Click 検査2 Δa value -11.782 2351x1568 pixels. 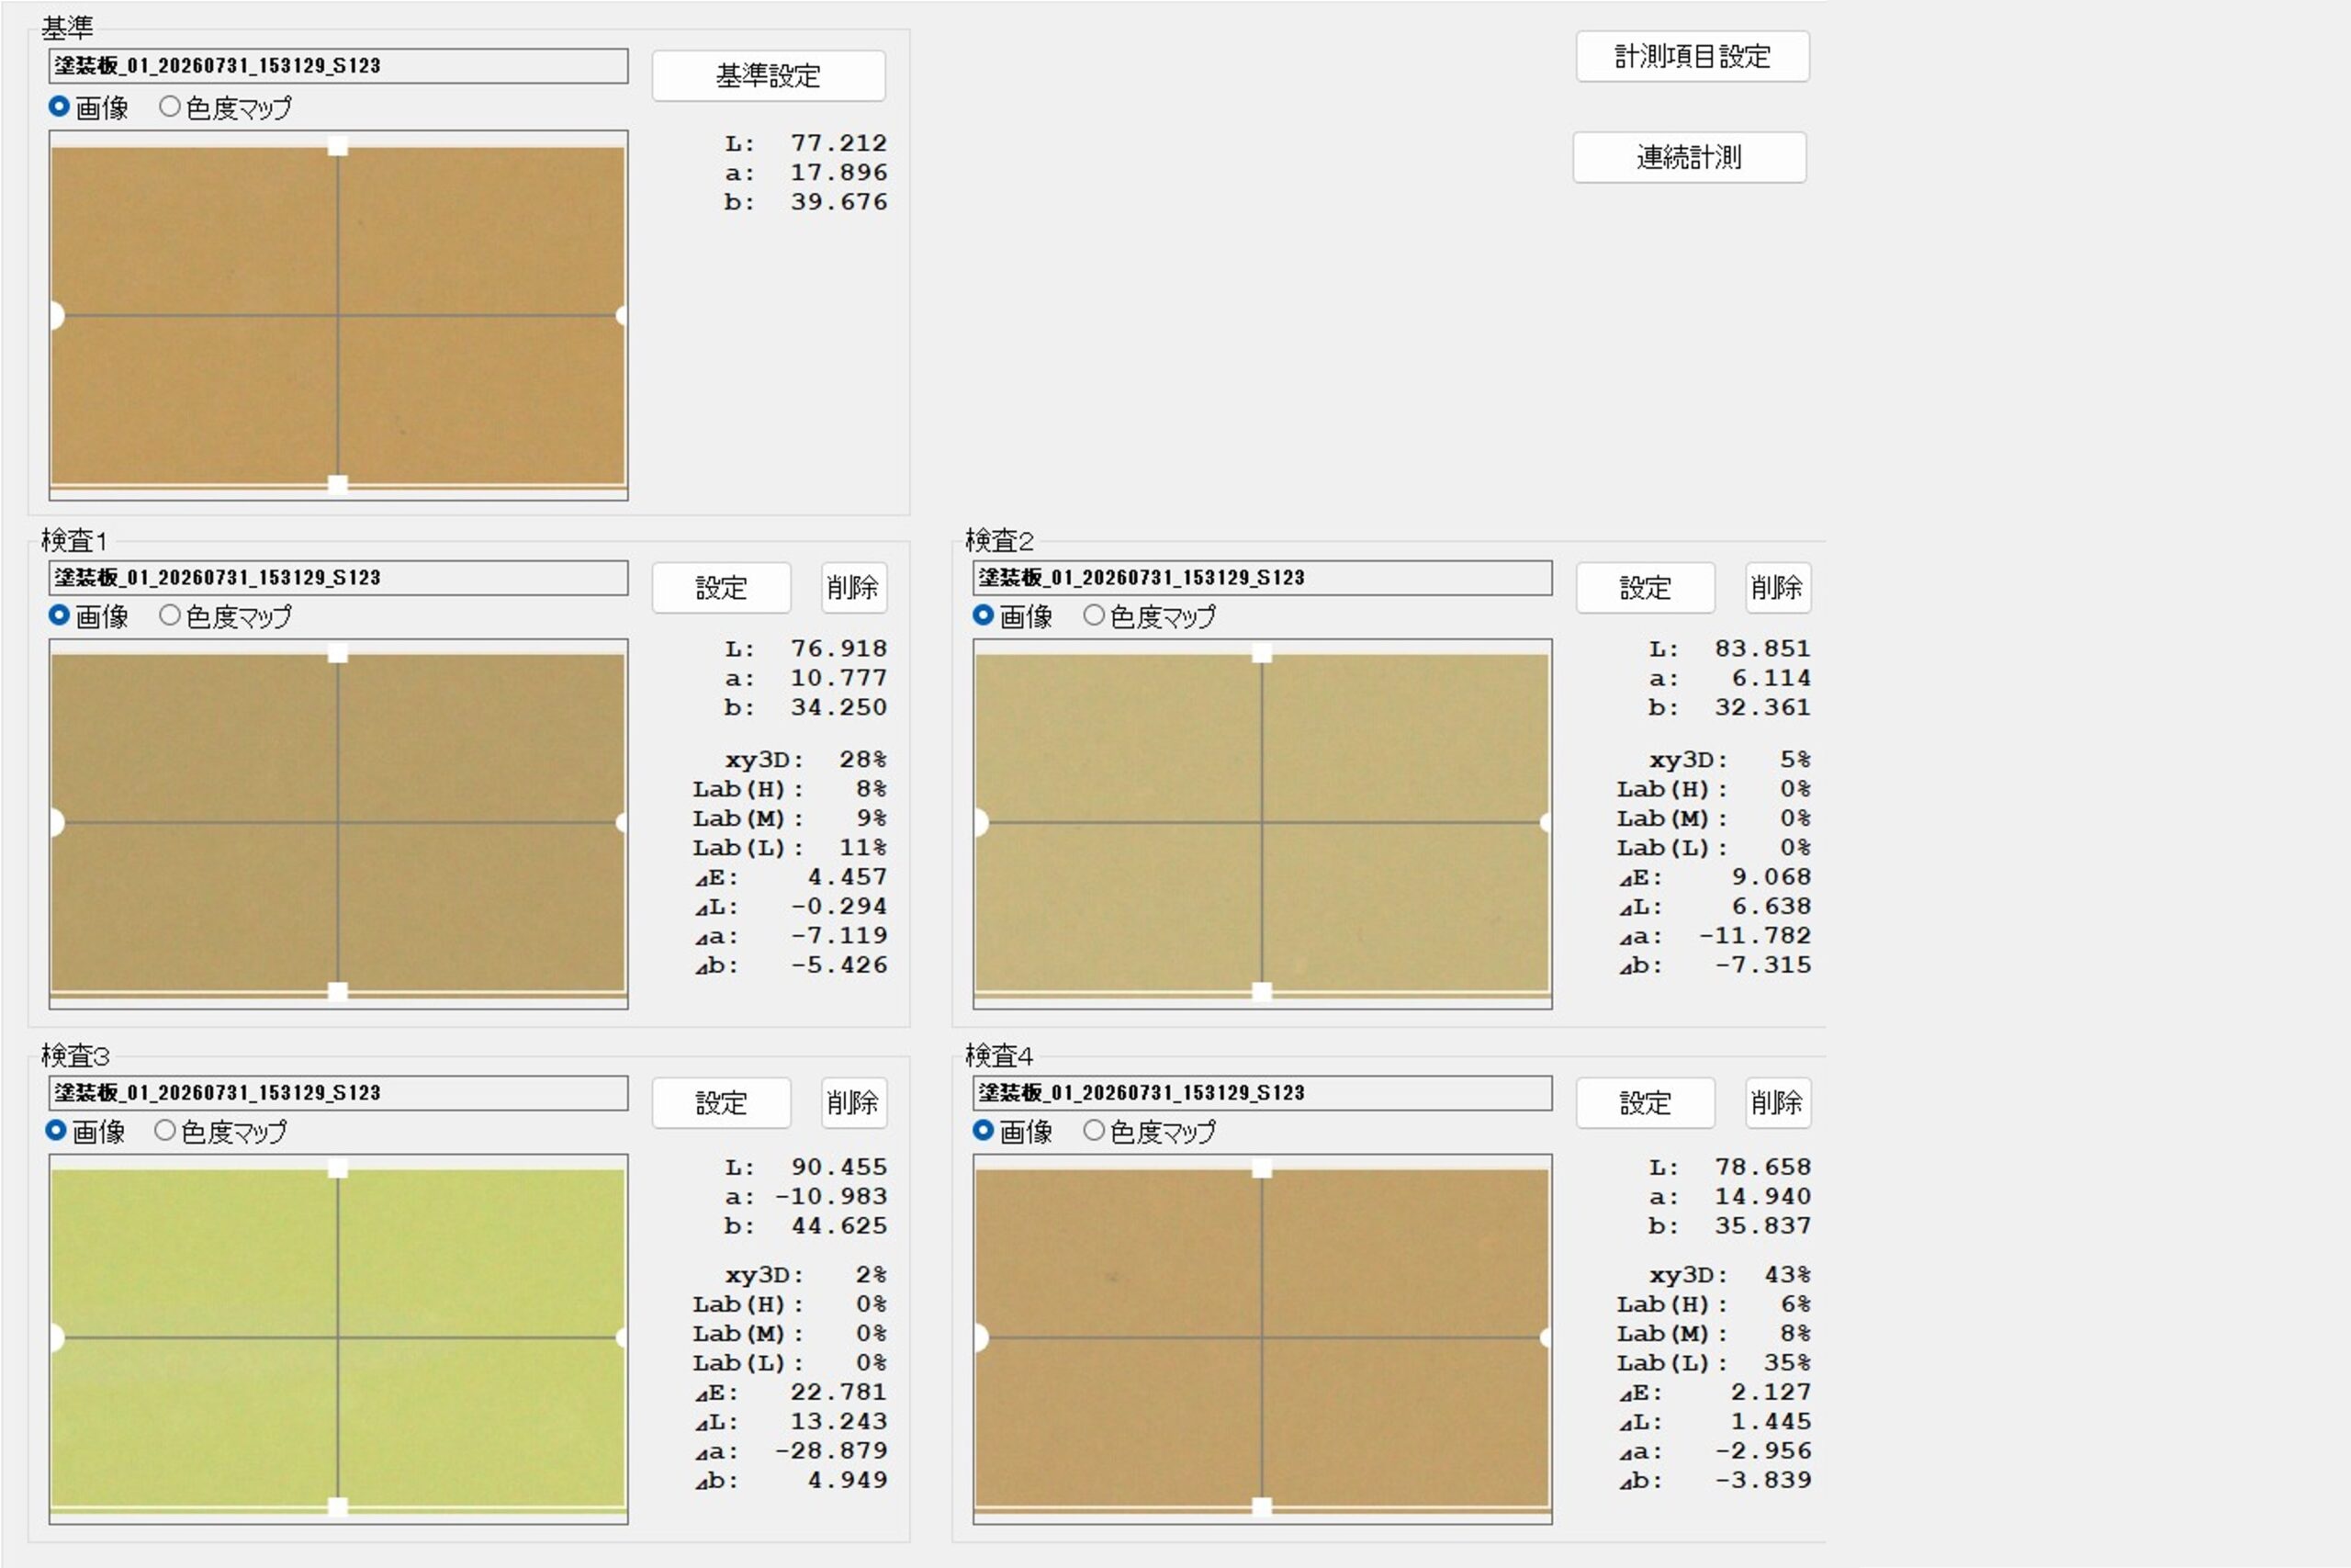click(x=1755, y=935)
